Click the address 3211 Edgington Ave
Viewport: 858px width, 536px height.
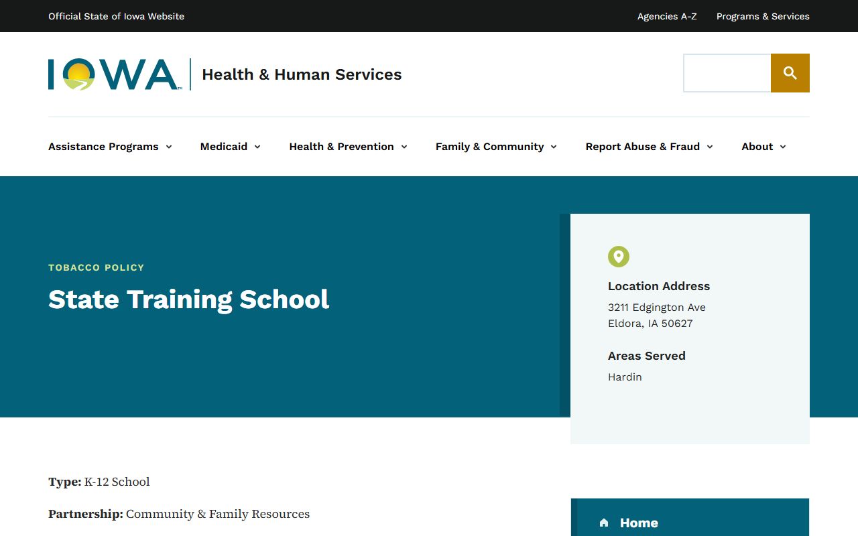pos(657,308)
